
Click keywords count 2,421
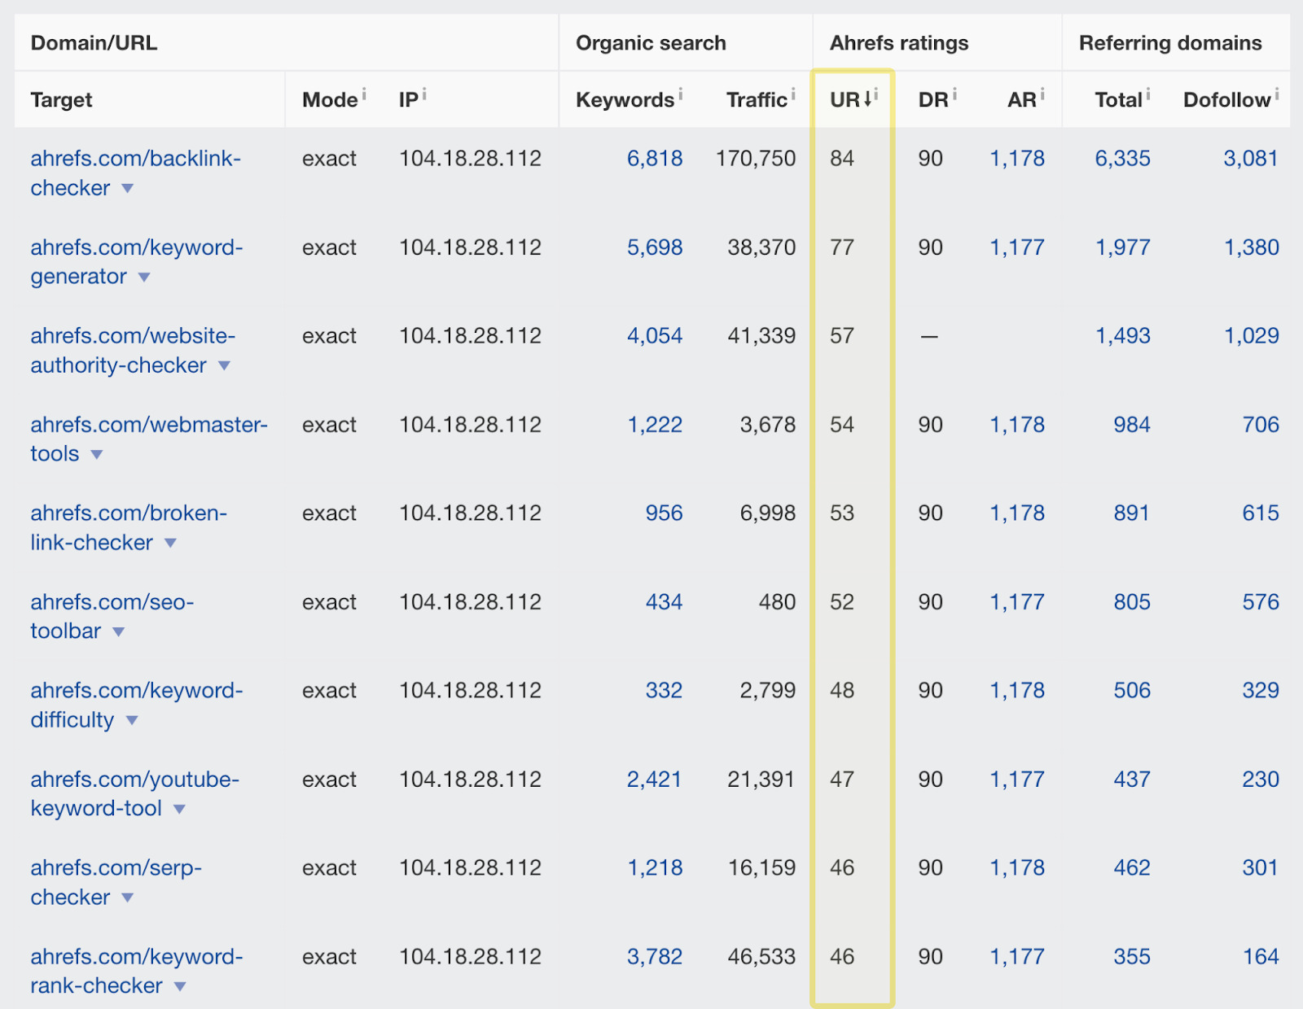click(x=655, y=780)
